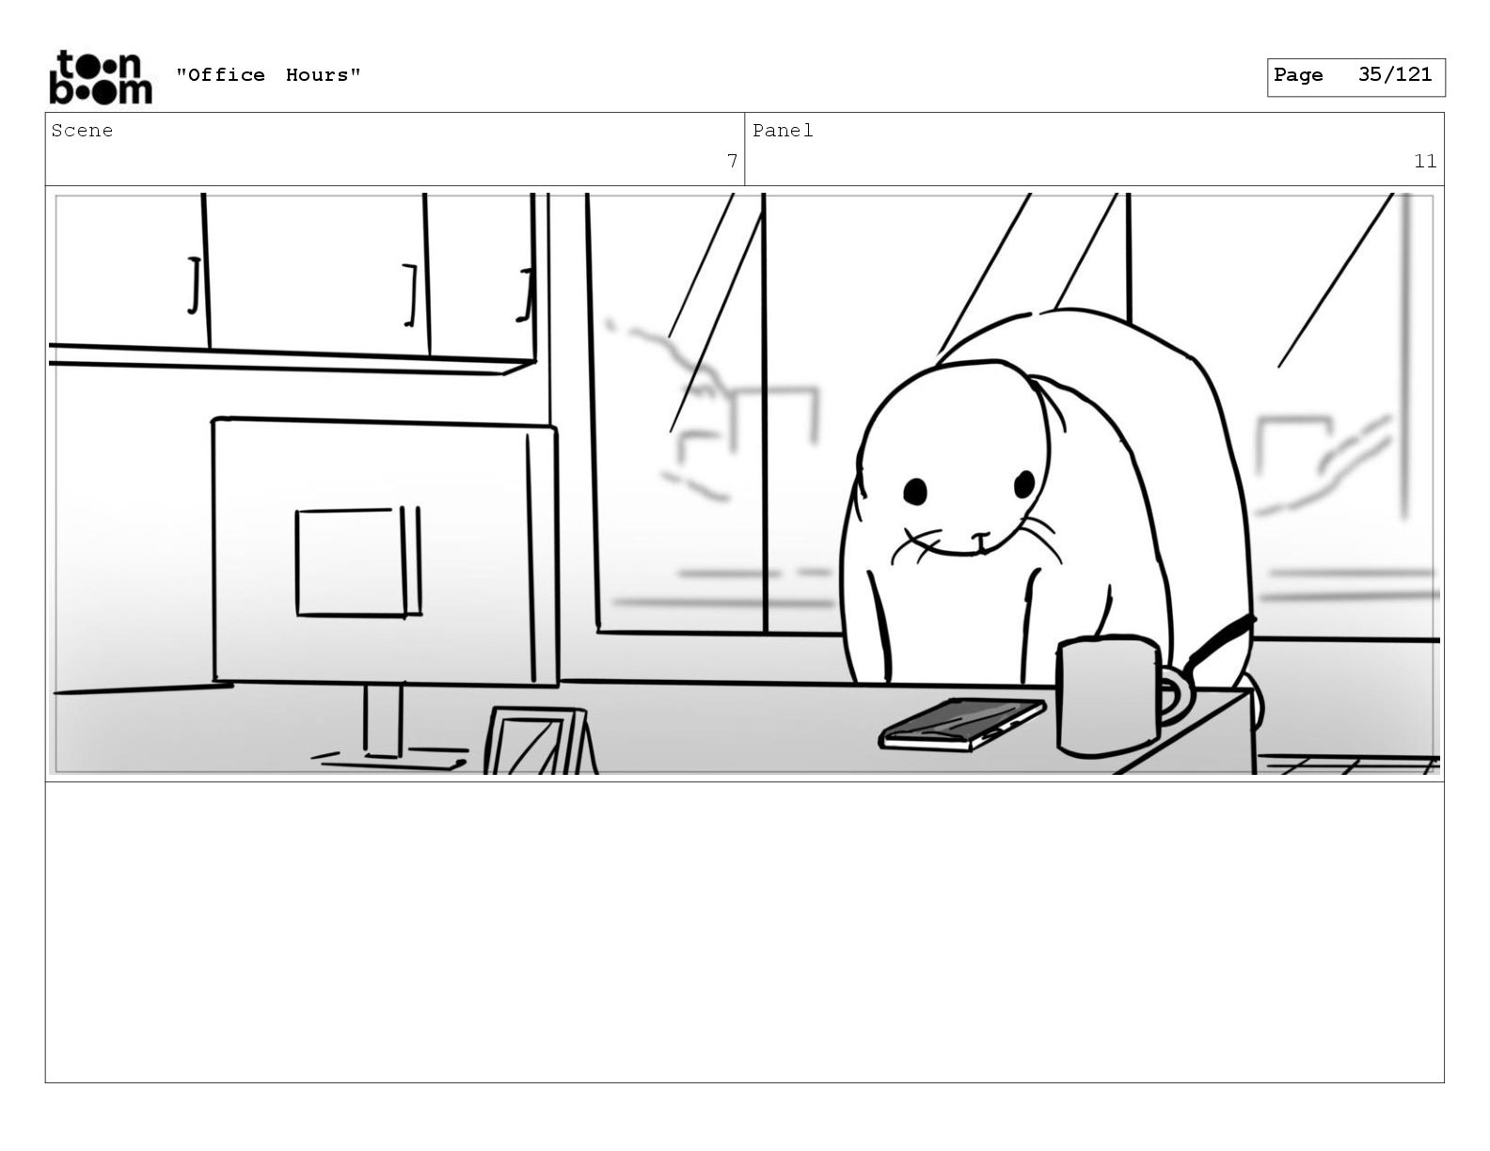Click the empty notes box below the panel
Viewport: 1490px width, 1151px height.
[x=744, y=932]
